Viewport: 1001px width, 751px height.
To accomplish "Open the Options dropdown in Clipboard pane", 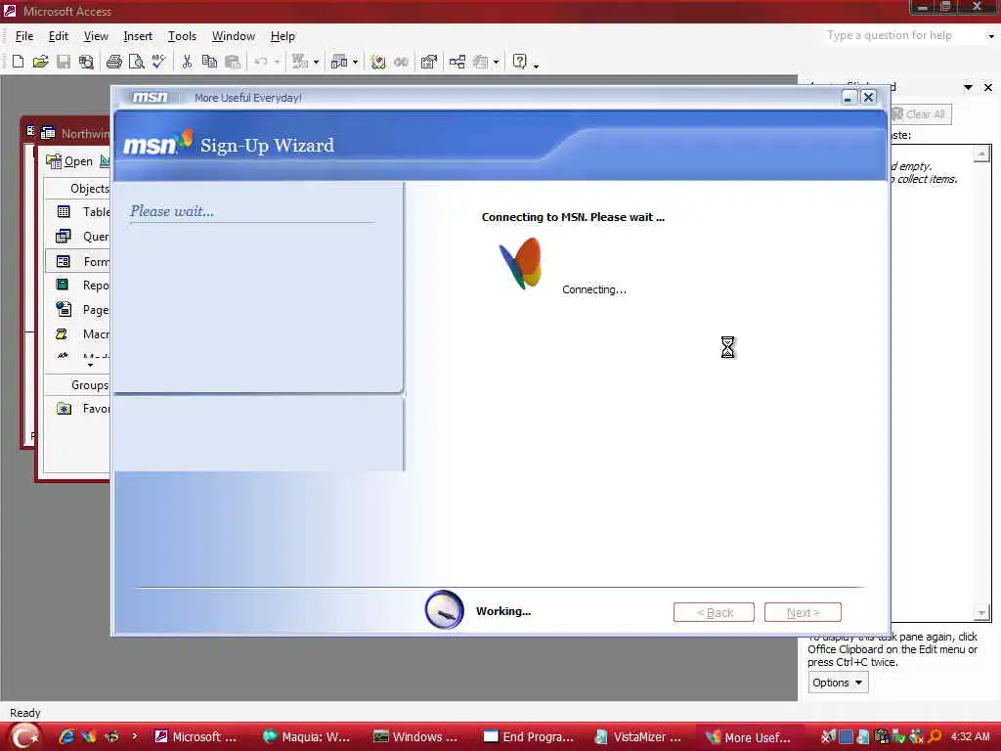I will pyautogui.click(x=838, y=683).
